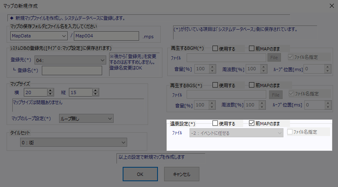Open the MapData folder dropdown
Screen dimensions: 338x187
(x=39, y=36)
